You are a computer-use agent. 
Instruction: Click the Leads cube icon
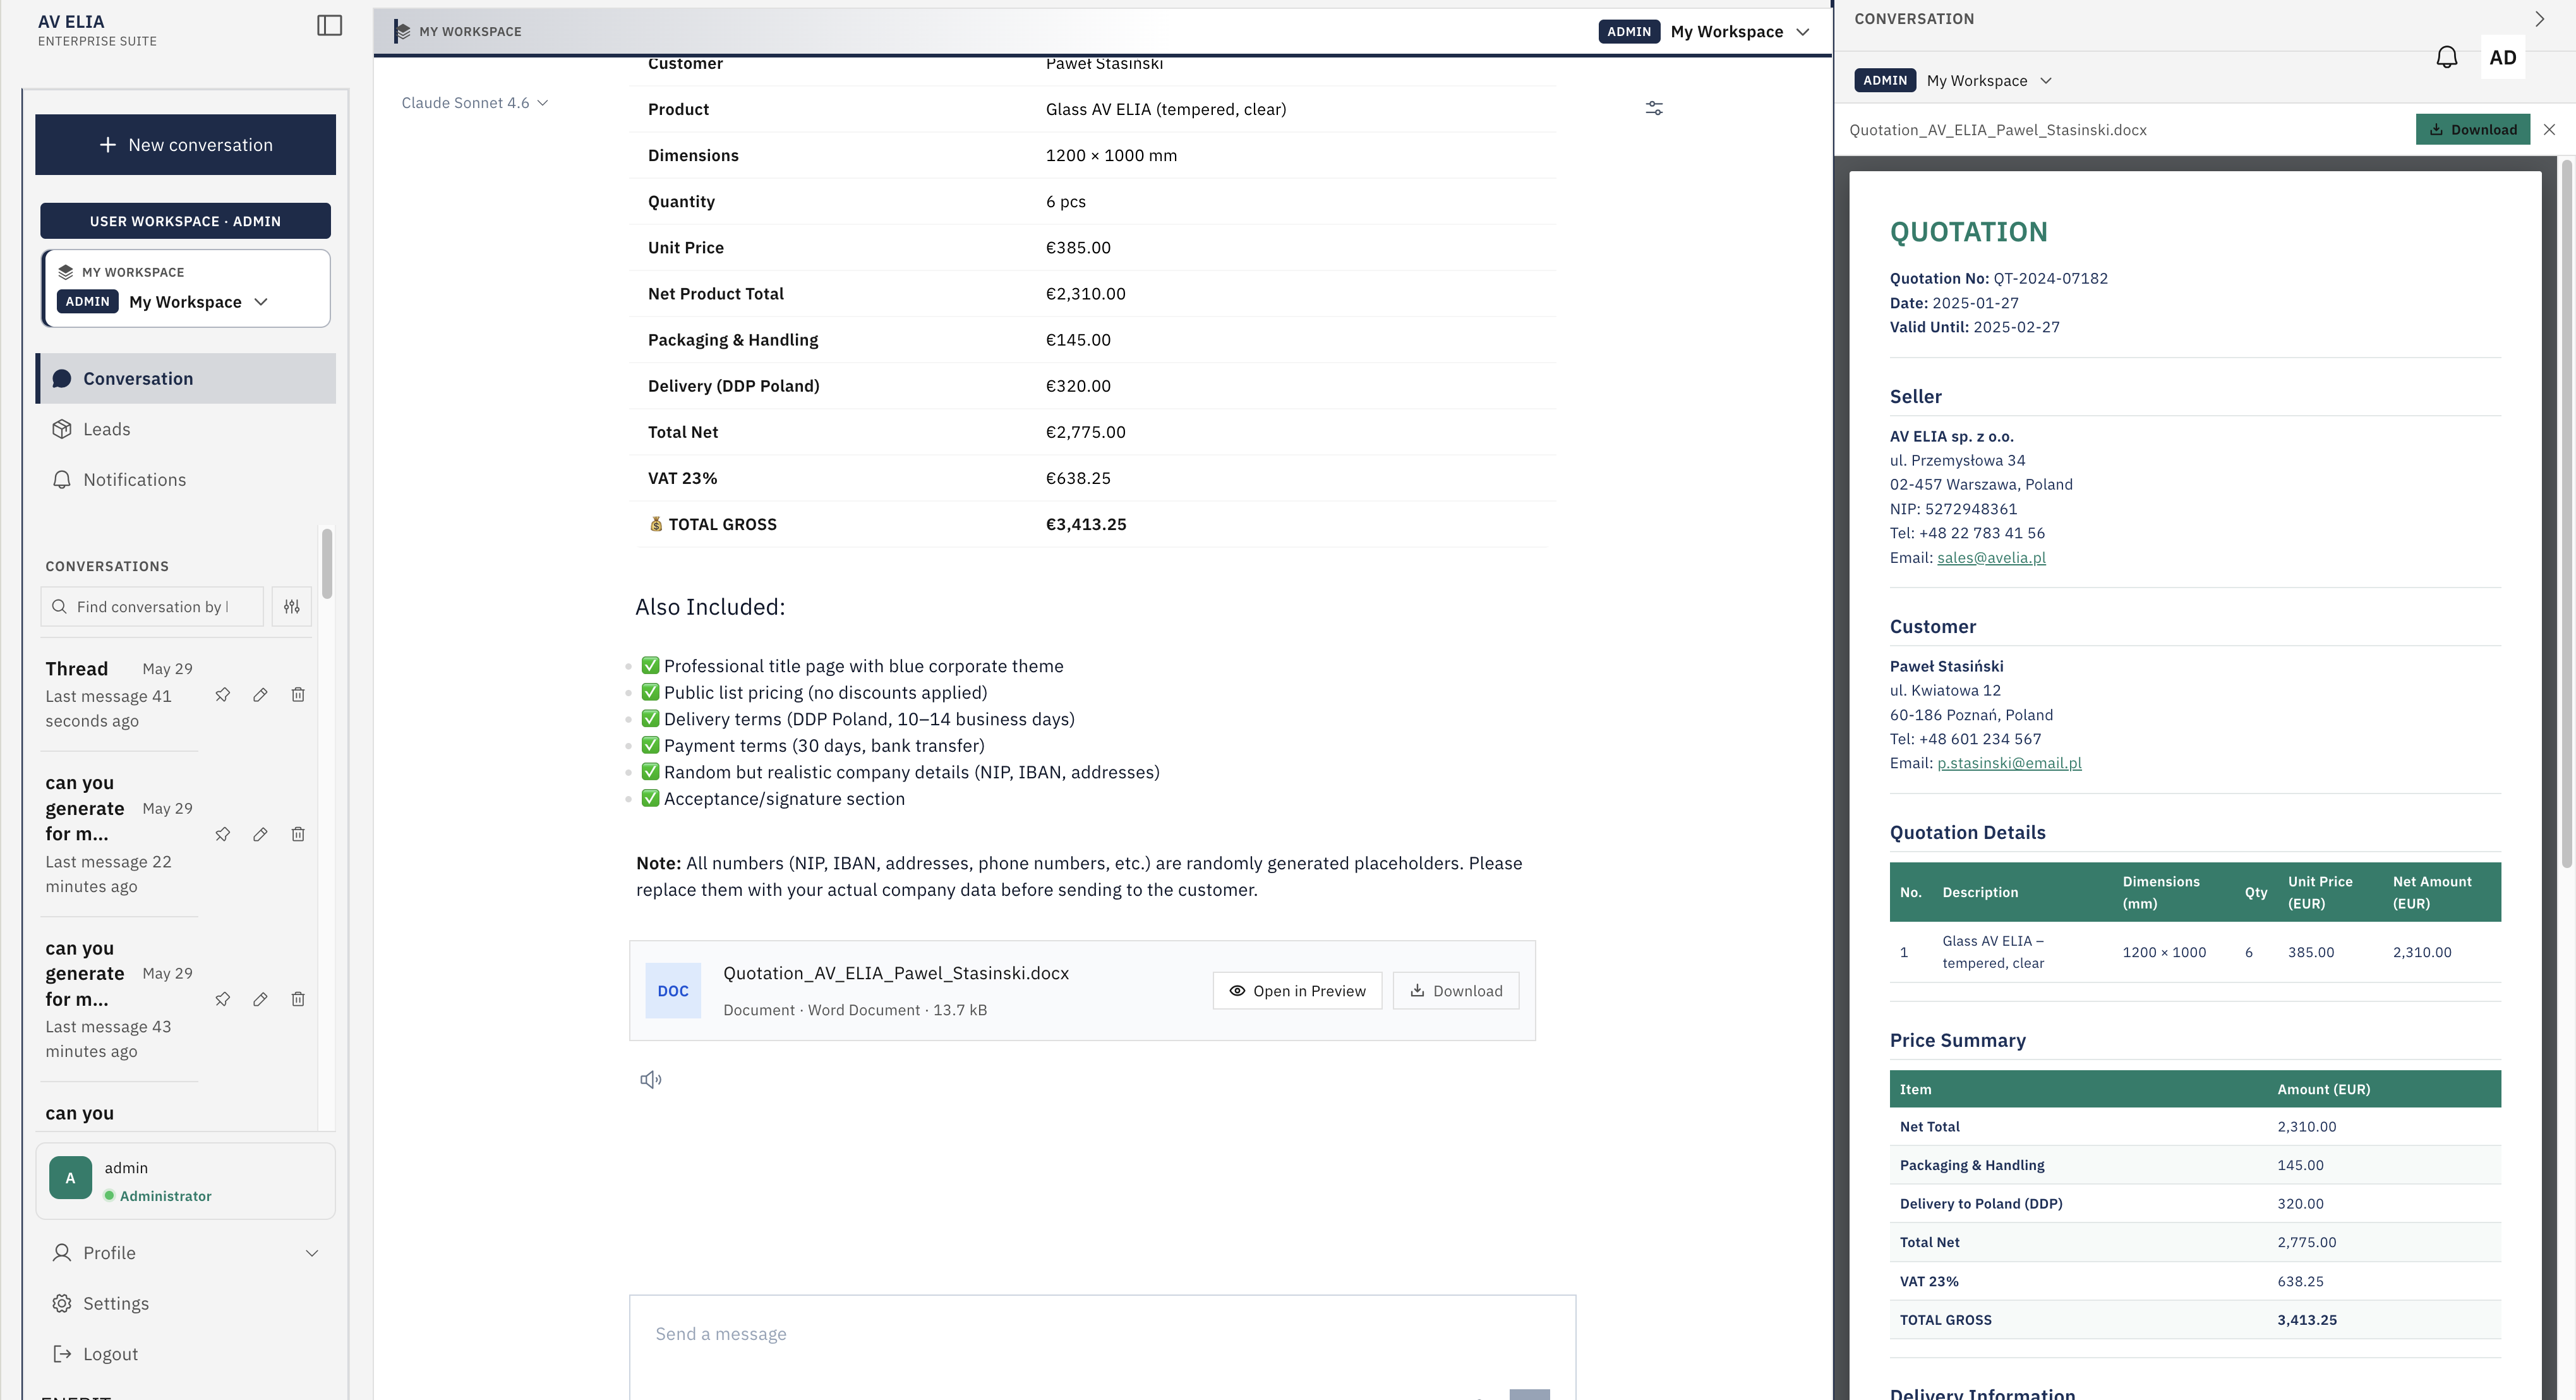click(x=62, y=429)
